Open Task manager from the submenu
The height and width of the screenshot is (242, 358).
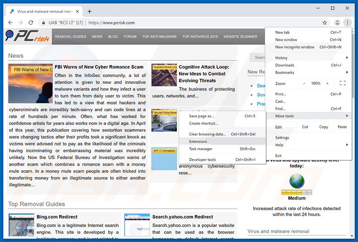coord(222,149)
